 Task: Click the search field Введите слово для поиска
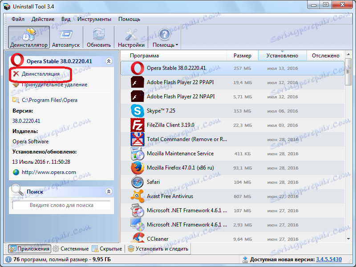[61, 205]
